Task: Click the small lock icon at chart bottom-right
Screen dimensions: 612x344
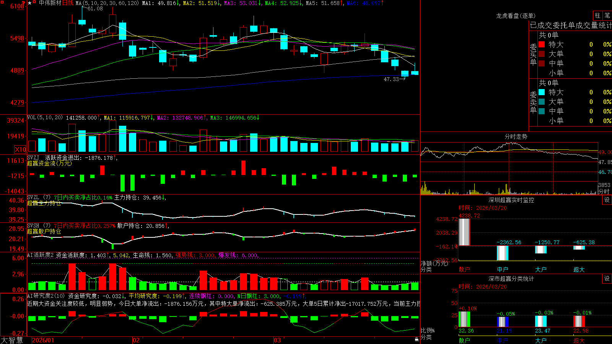Action: [417, 339]
